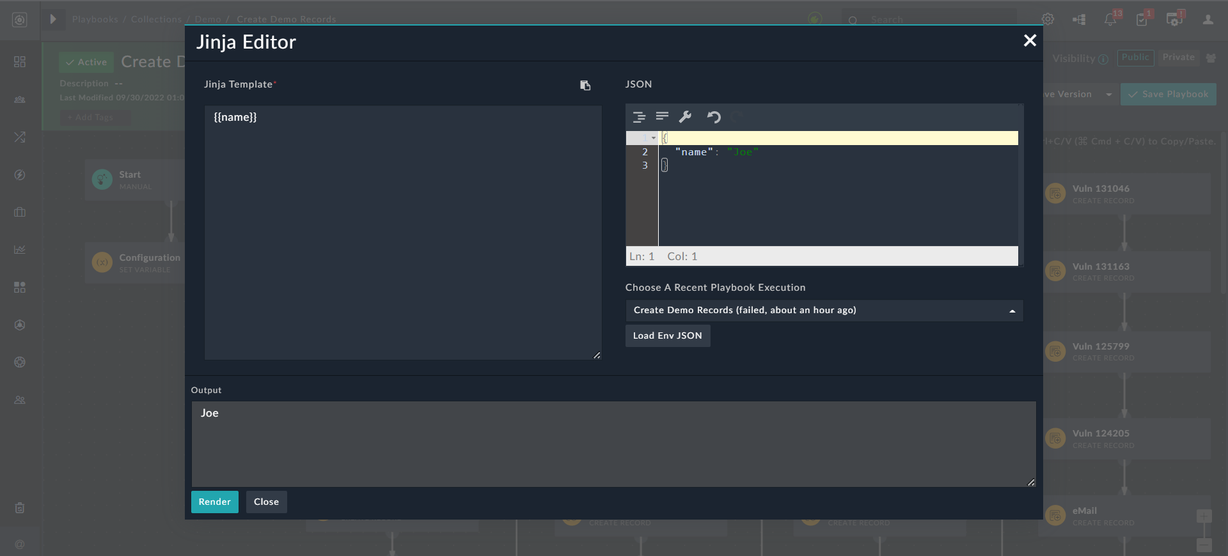Repair JSON with the wrench icon

coord(685,117)
